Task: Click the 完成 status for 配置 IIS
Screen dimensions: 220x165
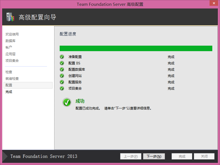Action: (171, 63)
